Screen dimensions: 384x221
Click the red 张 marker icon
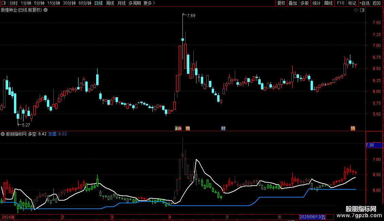(180, 129)
